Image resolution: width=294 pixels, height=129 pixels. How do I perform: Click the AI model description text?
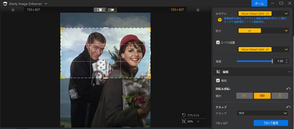pyautogui.click(x=255, y=20)
